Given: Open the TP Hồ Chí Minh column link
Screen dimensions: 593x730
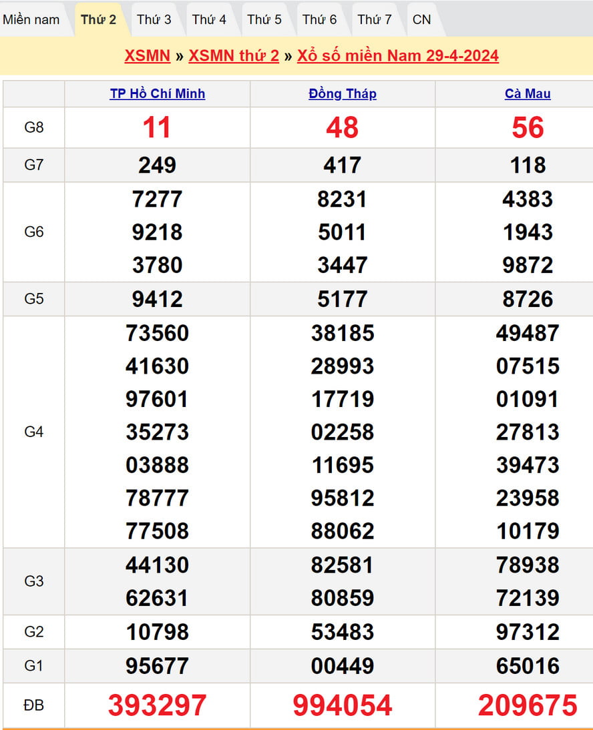Looking at the screenshot, I should coord(157,94).
